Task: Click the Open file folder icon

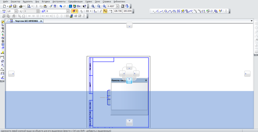Action: (11, 6)
